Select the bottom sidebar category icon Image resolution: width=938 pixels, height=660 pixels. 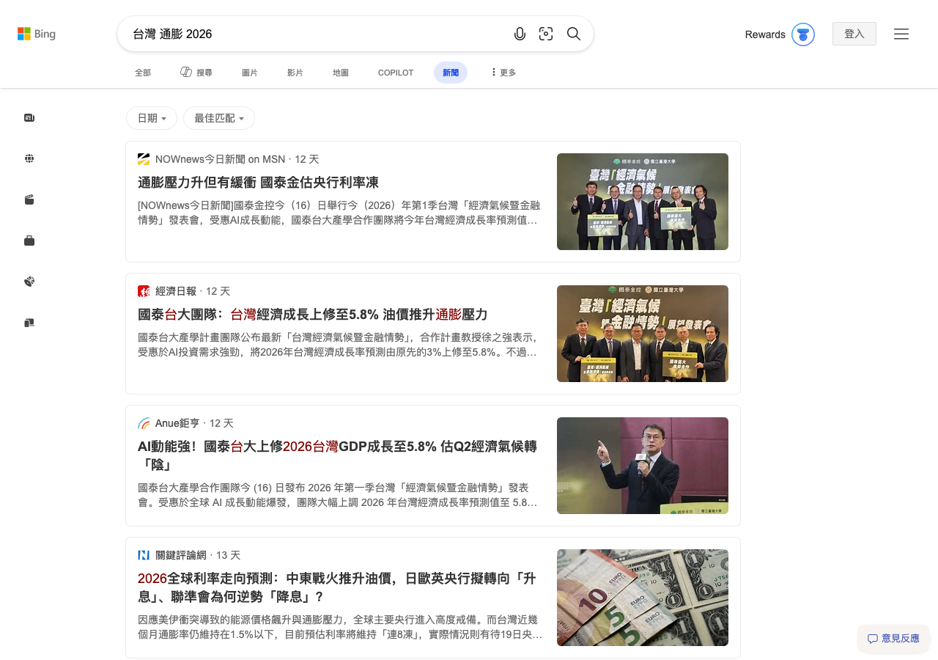29,323
